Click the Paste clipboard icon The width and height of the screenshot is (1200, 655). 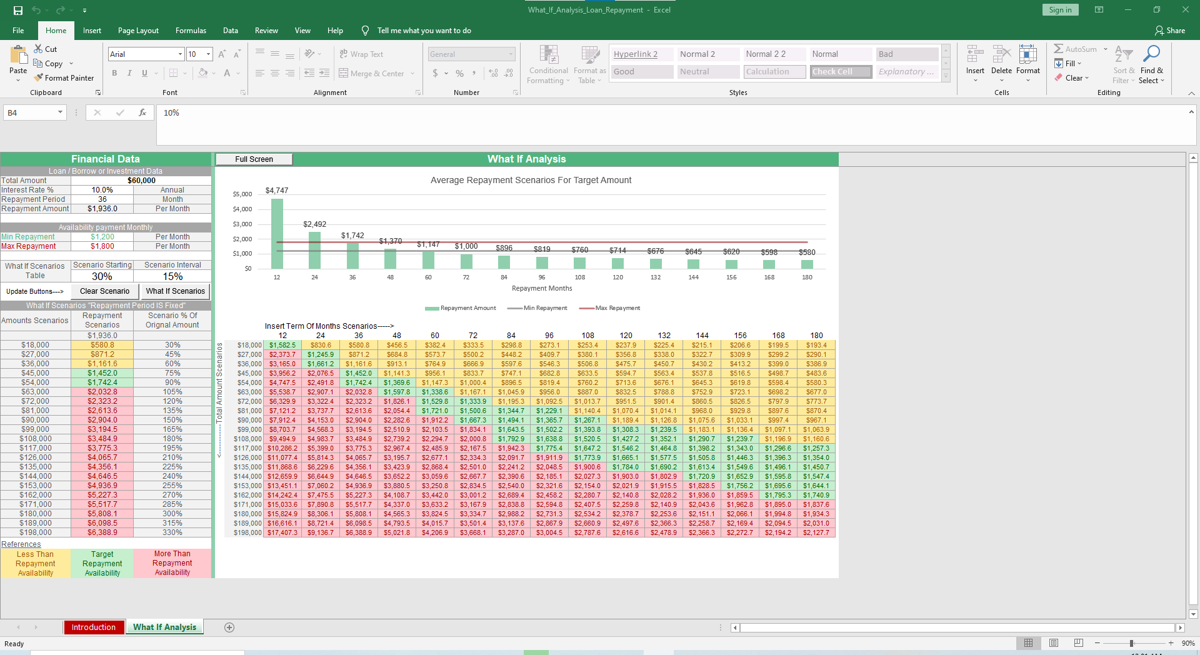pyautogui.click(x=18, y=55)
